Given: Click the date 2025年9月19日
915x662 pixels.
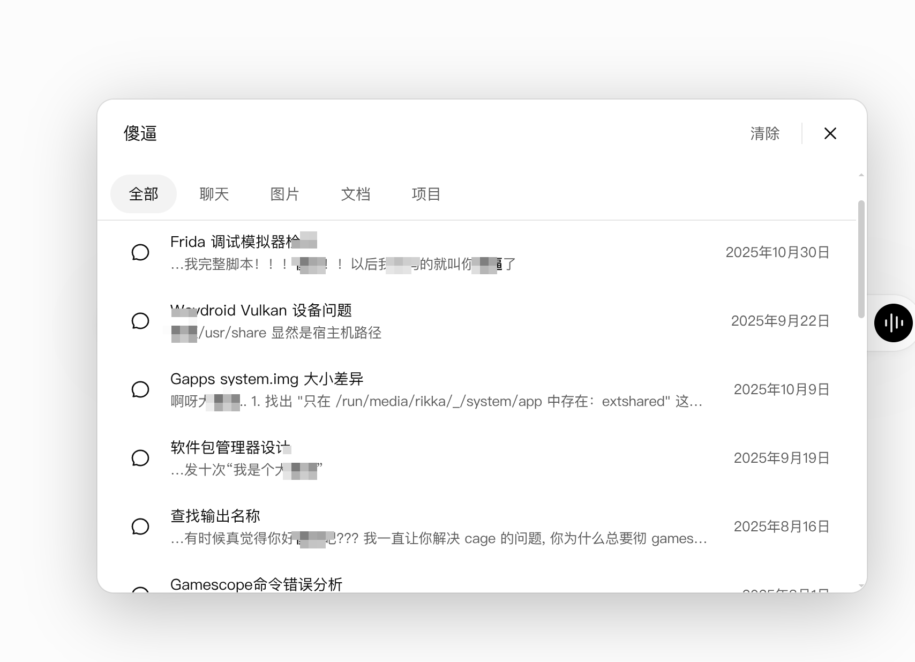Looking at the screenshot, I should click(x=782, y=458).
